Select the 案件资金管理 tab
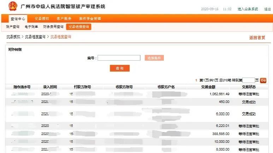 [90, 19]
